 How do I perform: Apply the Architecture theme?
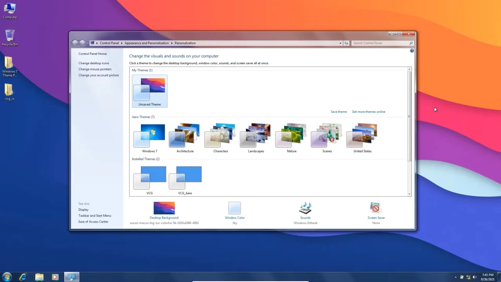tap(185, 138)
